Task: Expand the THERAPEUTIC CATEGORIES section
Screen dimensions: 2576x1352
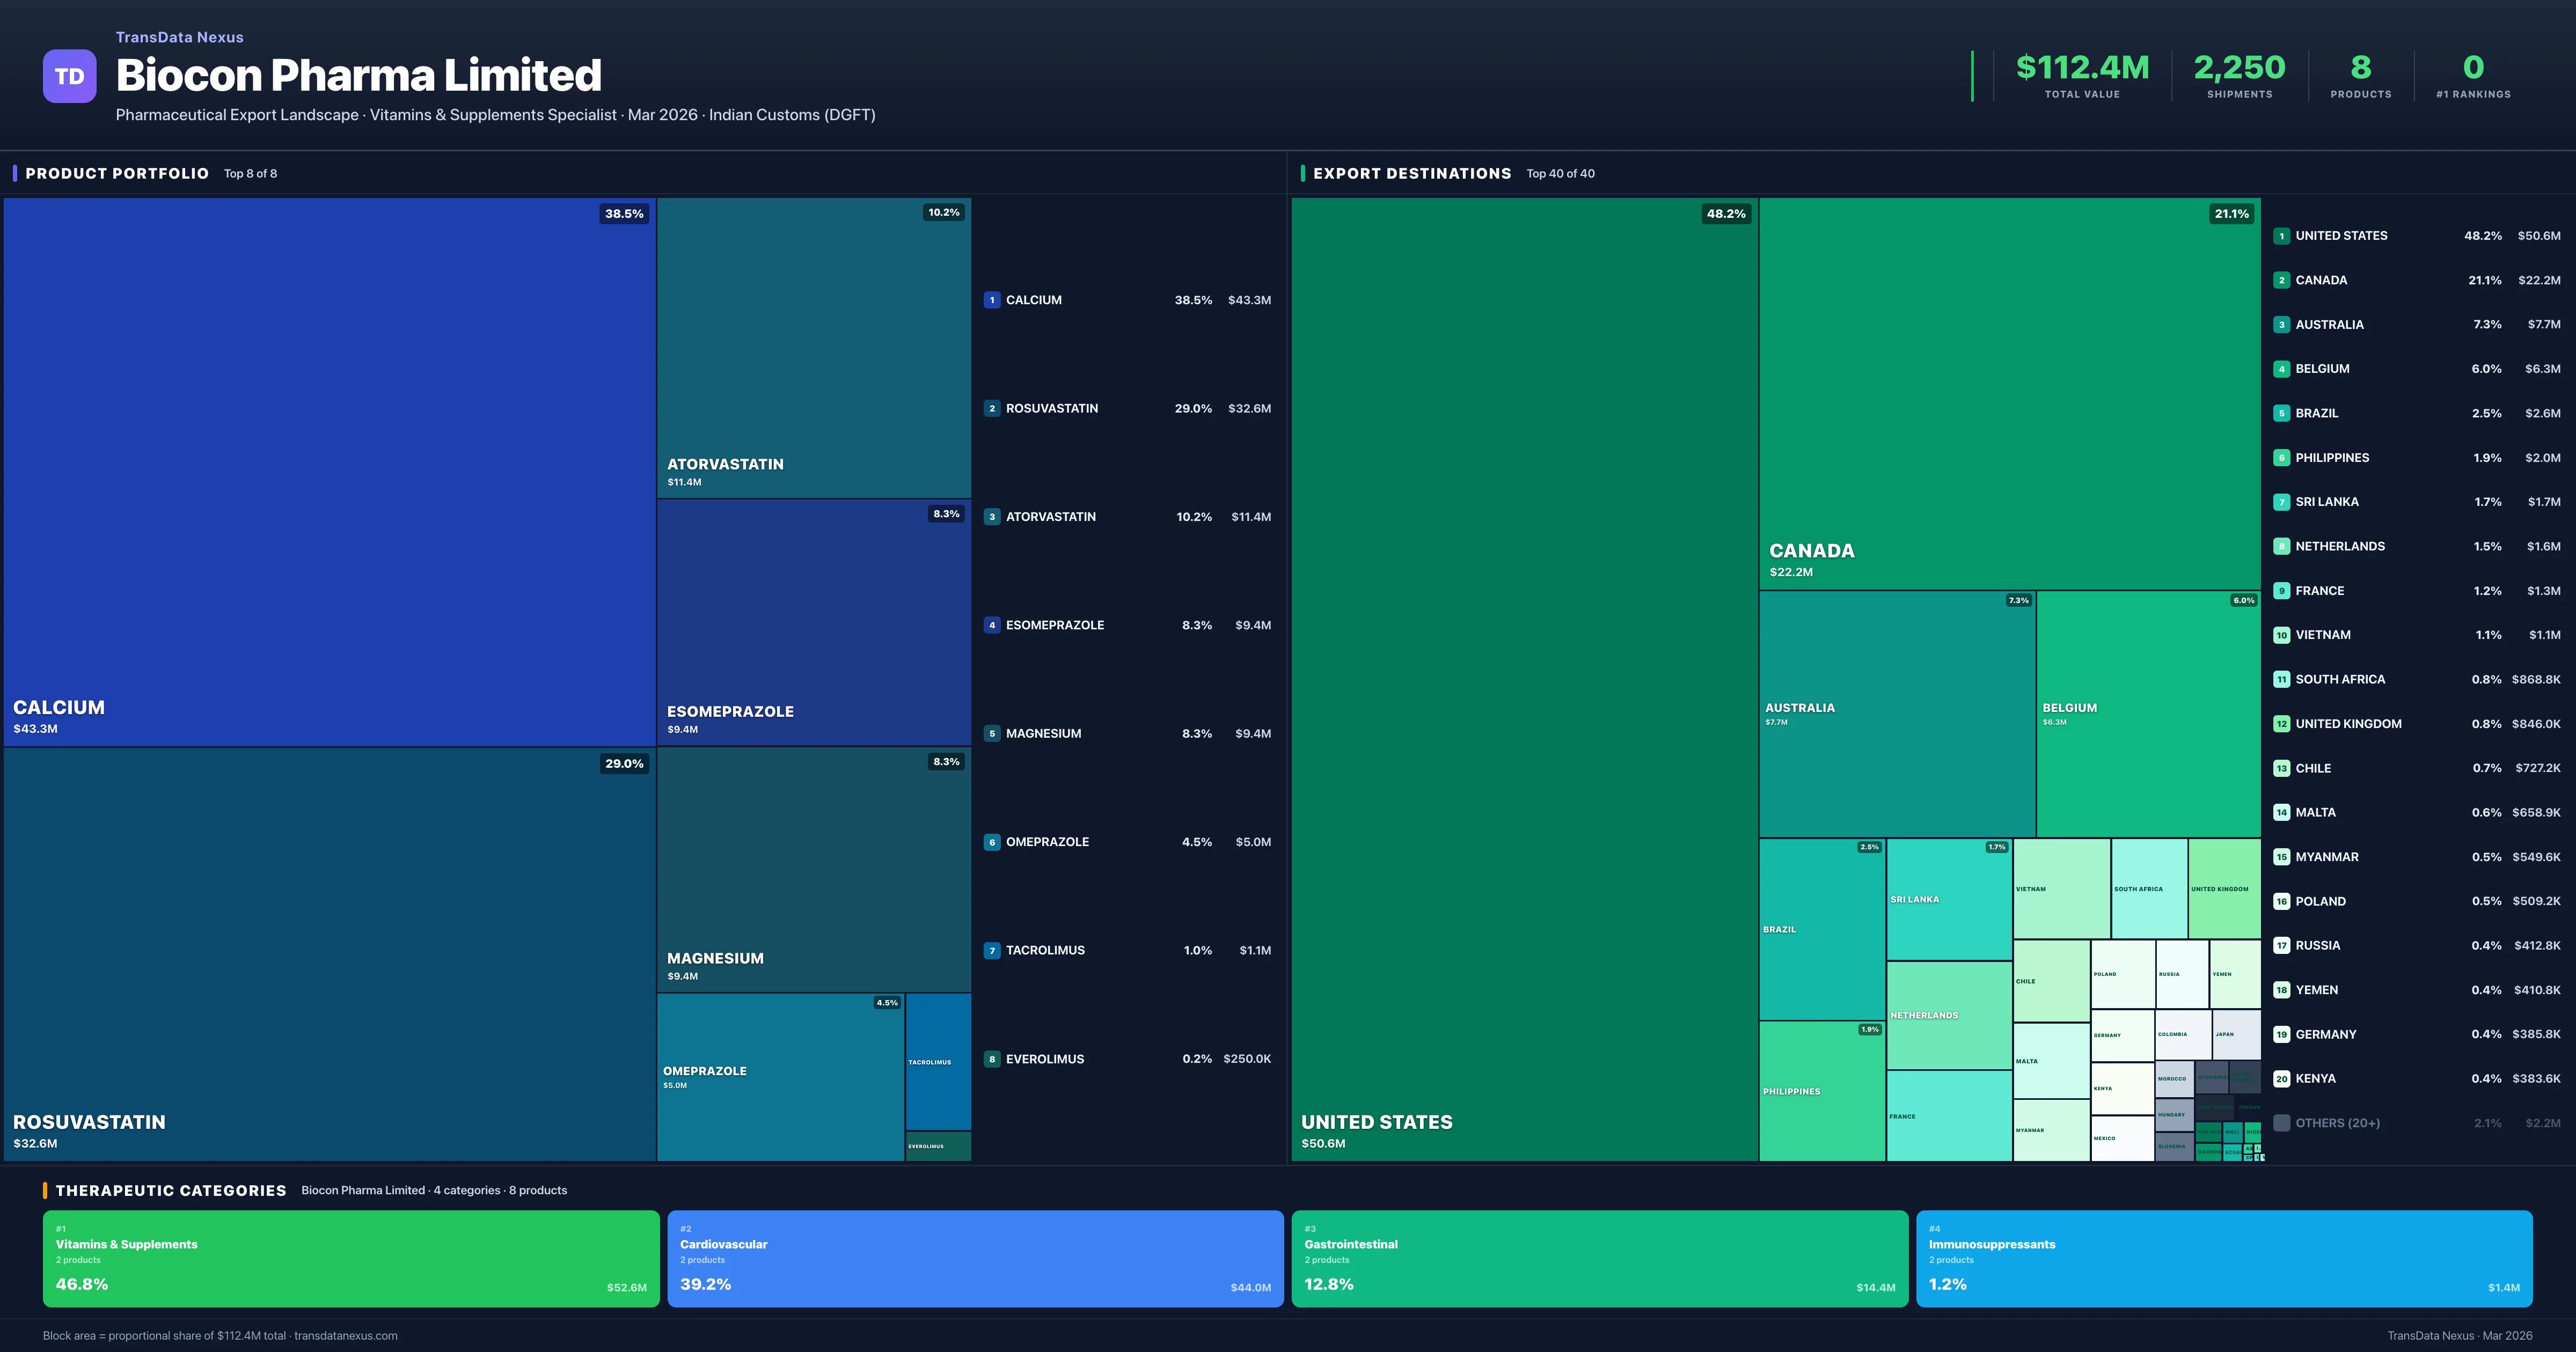Action: (172, 1190)
